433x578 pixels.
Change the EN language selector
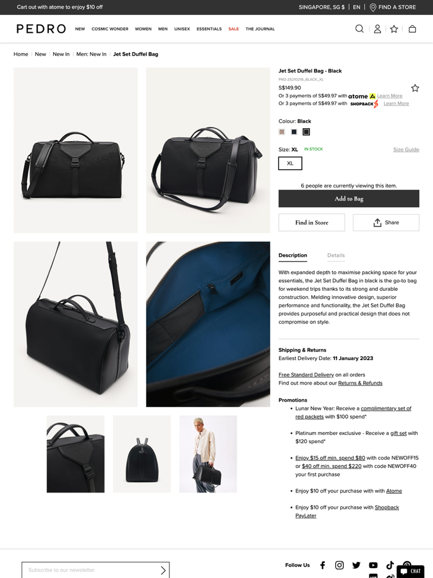(356, 7)
